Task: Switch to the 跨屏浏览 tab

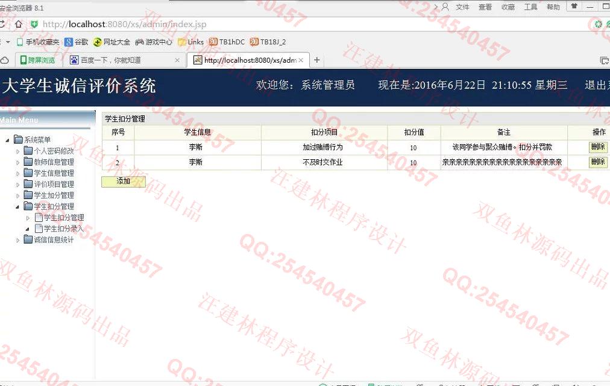Action: click(38, 60)
